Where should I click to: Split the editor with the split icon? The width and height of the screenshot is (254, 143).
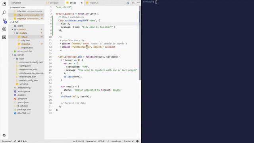coord(133,3)
